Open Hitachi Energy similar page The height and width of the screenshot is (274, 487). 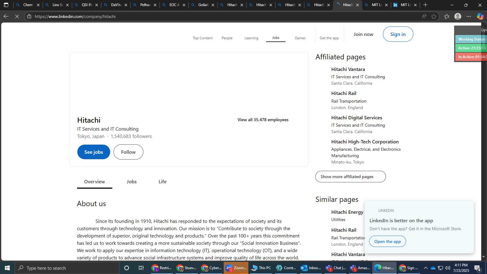tap(347, 212)
